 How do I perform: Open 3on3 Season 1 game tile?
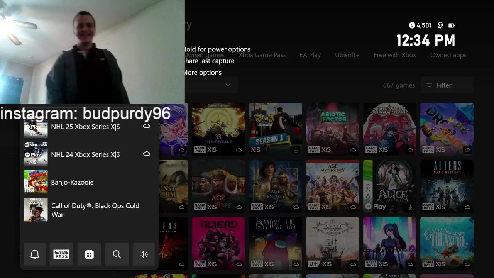point(276,129)
